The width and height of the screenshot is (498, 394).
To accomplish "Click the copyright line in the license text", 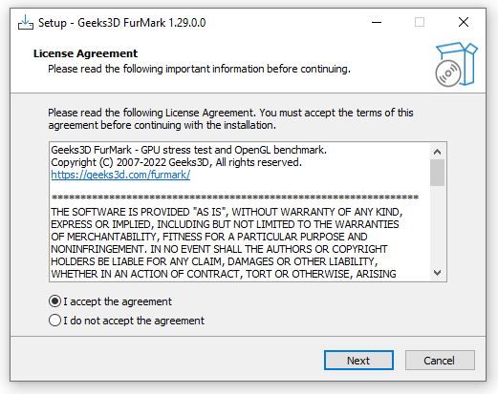I will click(x=176, y=162).
